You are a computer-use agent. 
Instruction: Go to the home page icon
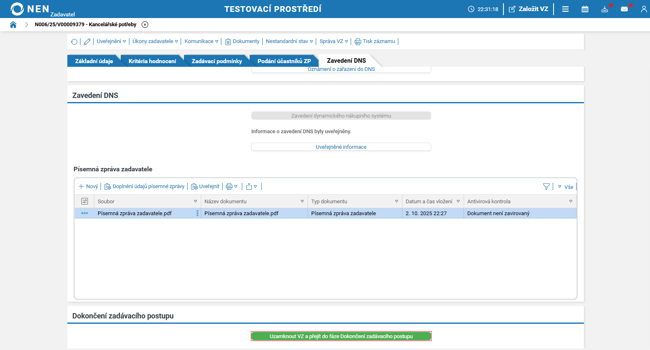pyautogui.click(x=13, y=25)
